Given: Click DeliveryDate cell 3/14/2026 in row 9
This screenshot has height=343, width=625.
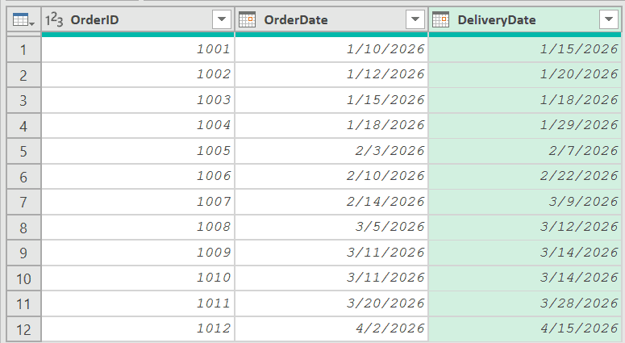Looking at the screenshot, I should (525, 253).
